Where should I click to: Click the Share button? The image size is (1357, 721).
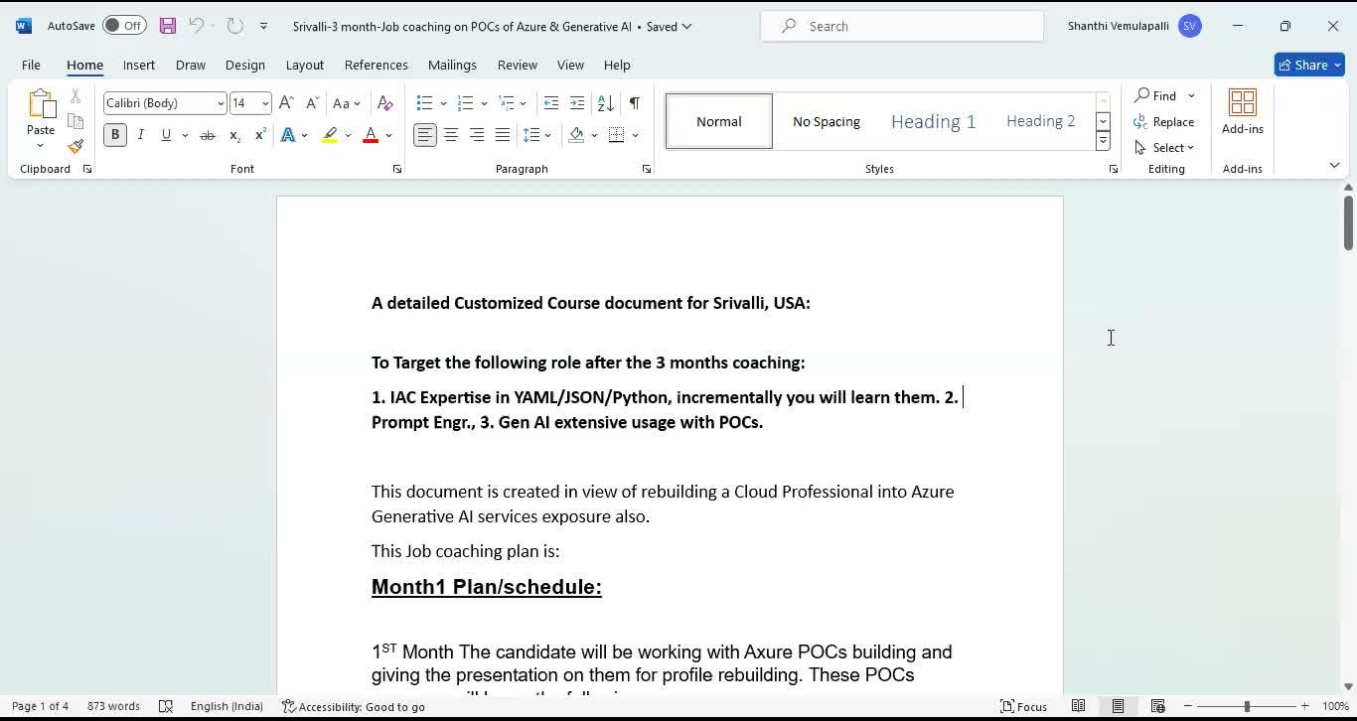pyautogui.click(x=1309, y=65)
